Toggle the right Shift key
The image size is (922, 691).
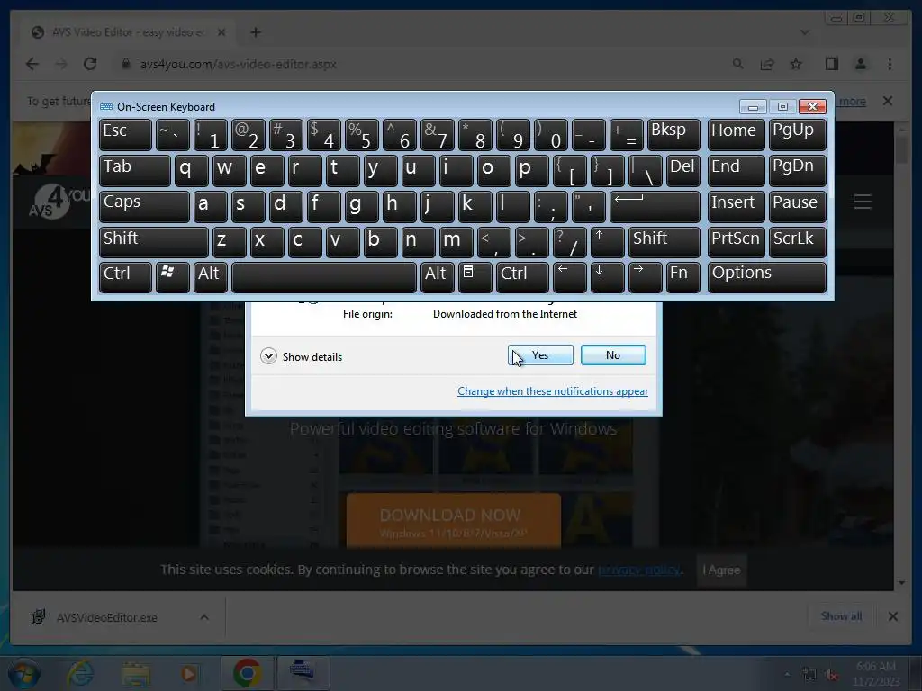[664, 242]
